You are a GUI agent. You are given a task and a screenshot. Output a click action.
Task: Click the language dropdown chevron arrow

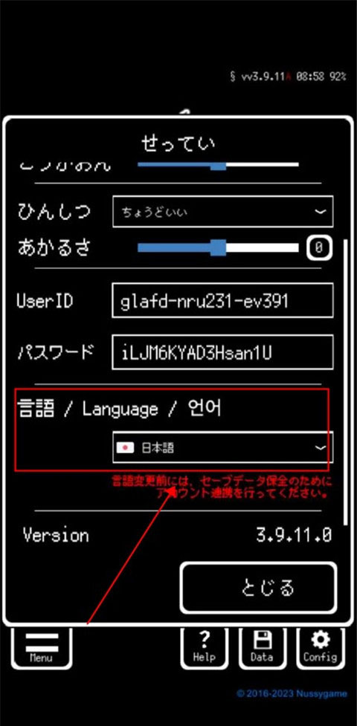point(320,447)
